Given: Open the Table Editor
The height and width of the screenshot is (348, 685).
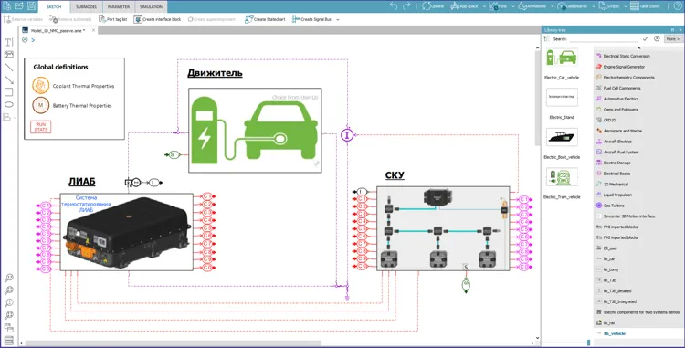Looking at the screenshot, I should point(645,6).
